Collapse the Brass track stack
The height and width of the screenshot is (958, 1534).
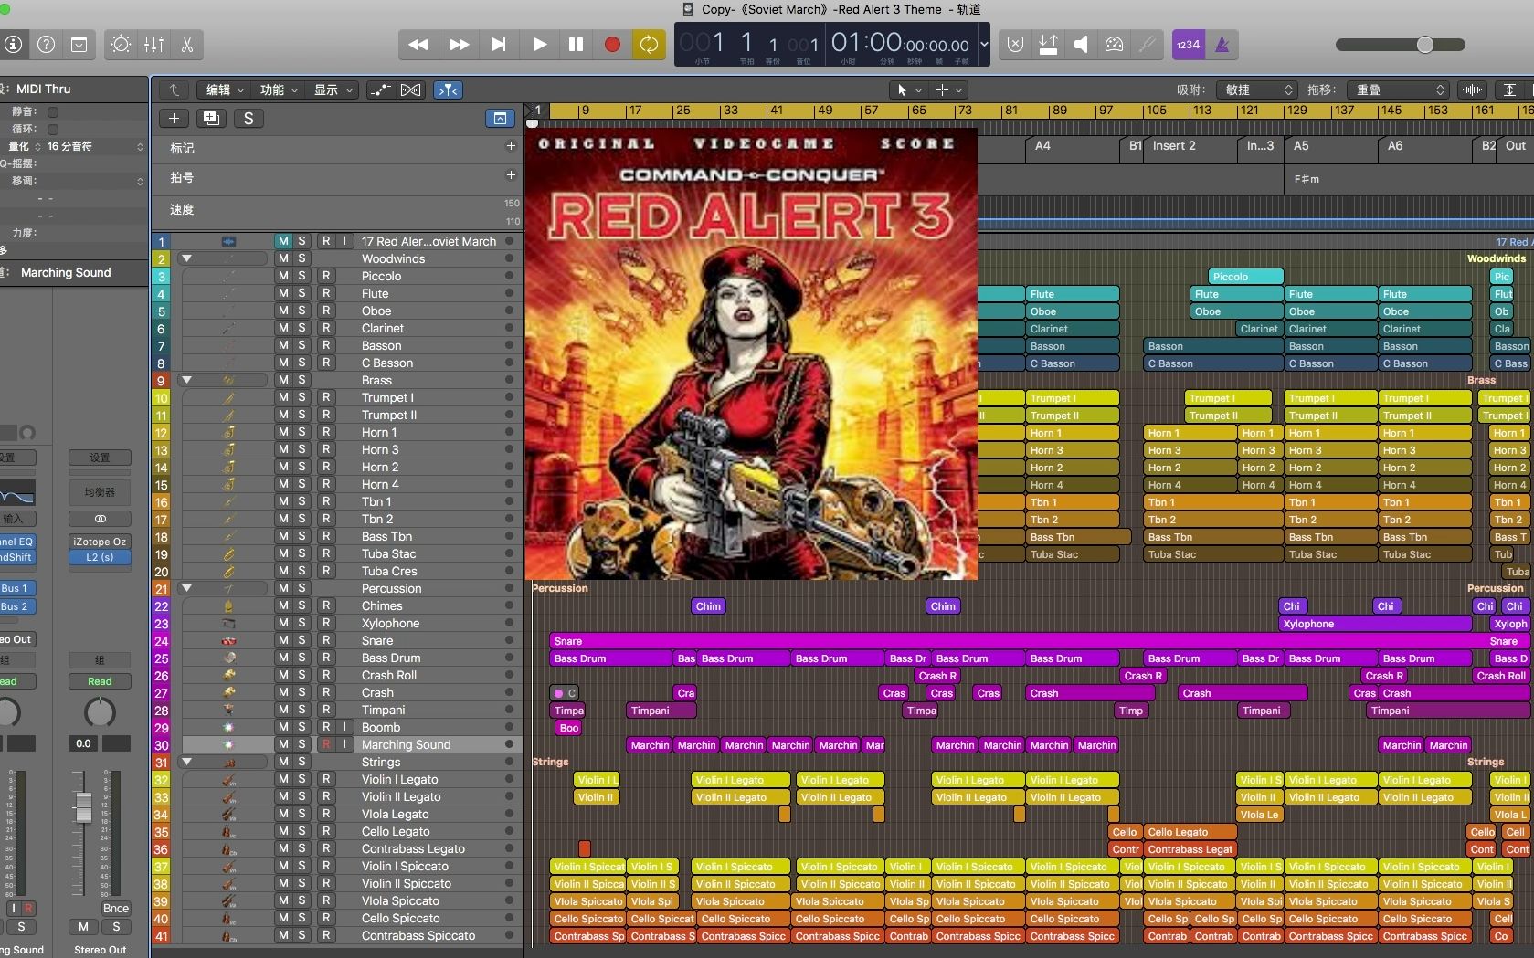coord(186,380)
